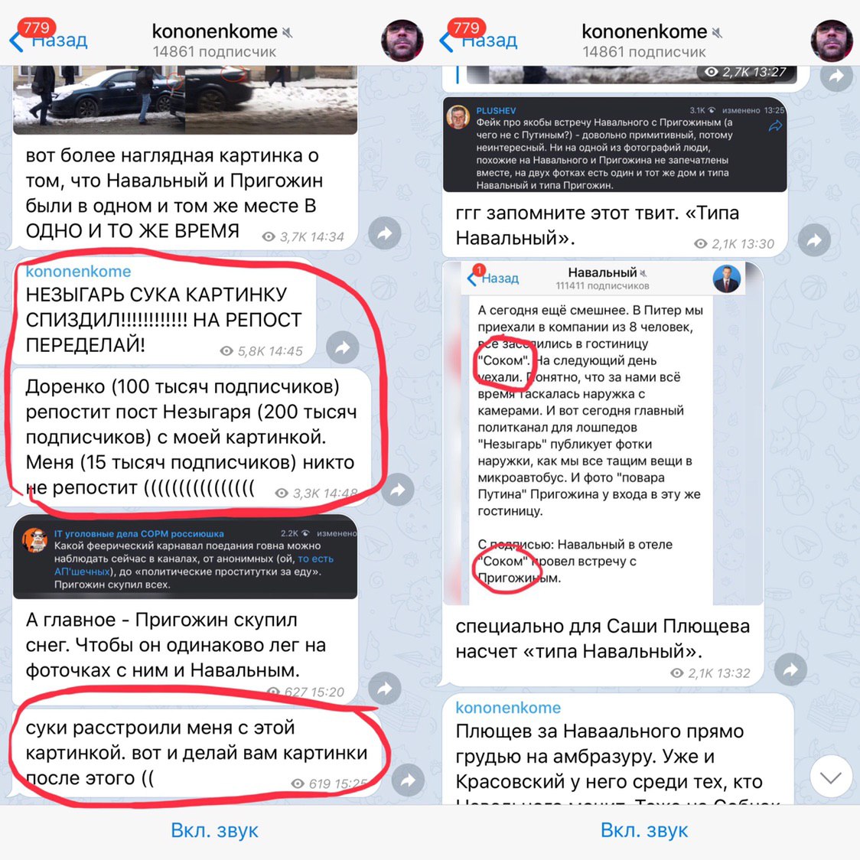Image resolution: width=860 pixels, height=860 pixels.
Task: Go back using right Назад button
Action: click(480, 40)
